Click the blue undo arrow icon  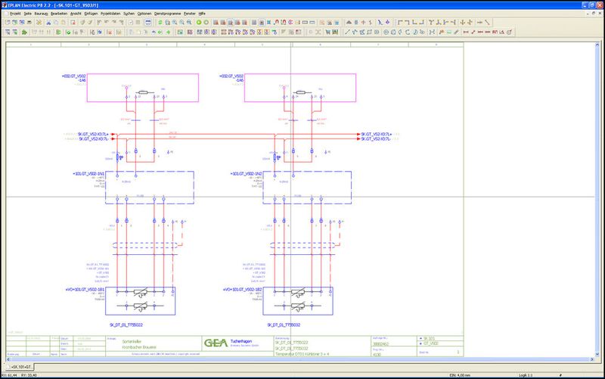point(155,33)
